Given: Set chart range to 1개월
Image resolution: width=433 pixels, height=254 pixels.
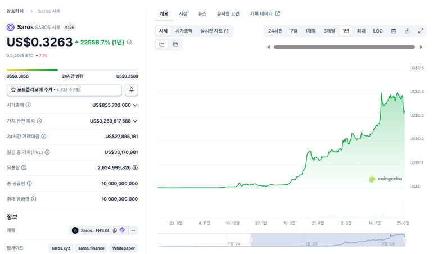Looking at the screenshot, I should [x=310, y=31].
